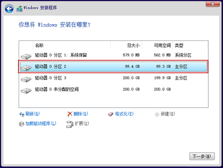Close the Windows setup window
The height and width of the screenshot is (168, 223).
coord(212,4)
